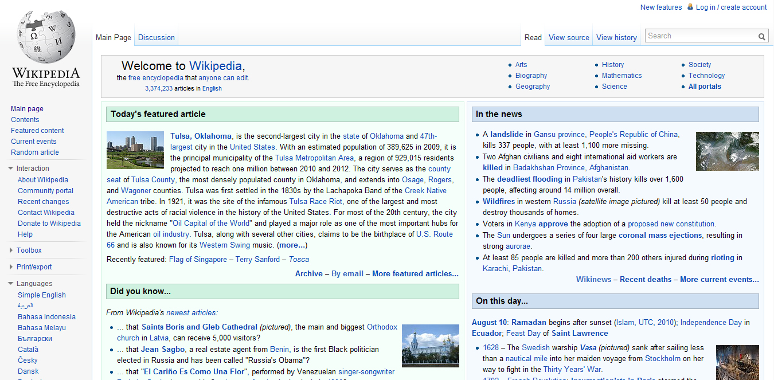Visit the Community portal
Viewport: 774px width, 380px height.
(46, 191)
